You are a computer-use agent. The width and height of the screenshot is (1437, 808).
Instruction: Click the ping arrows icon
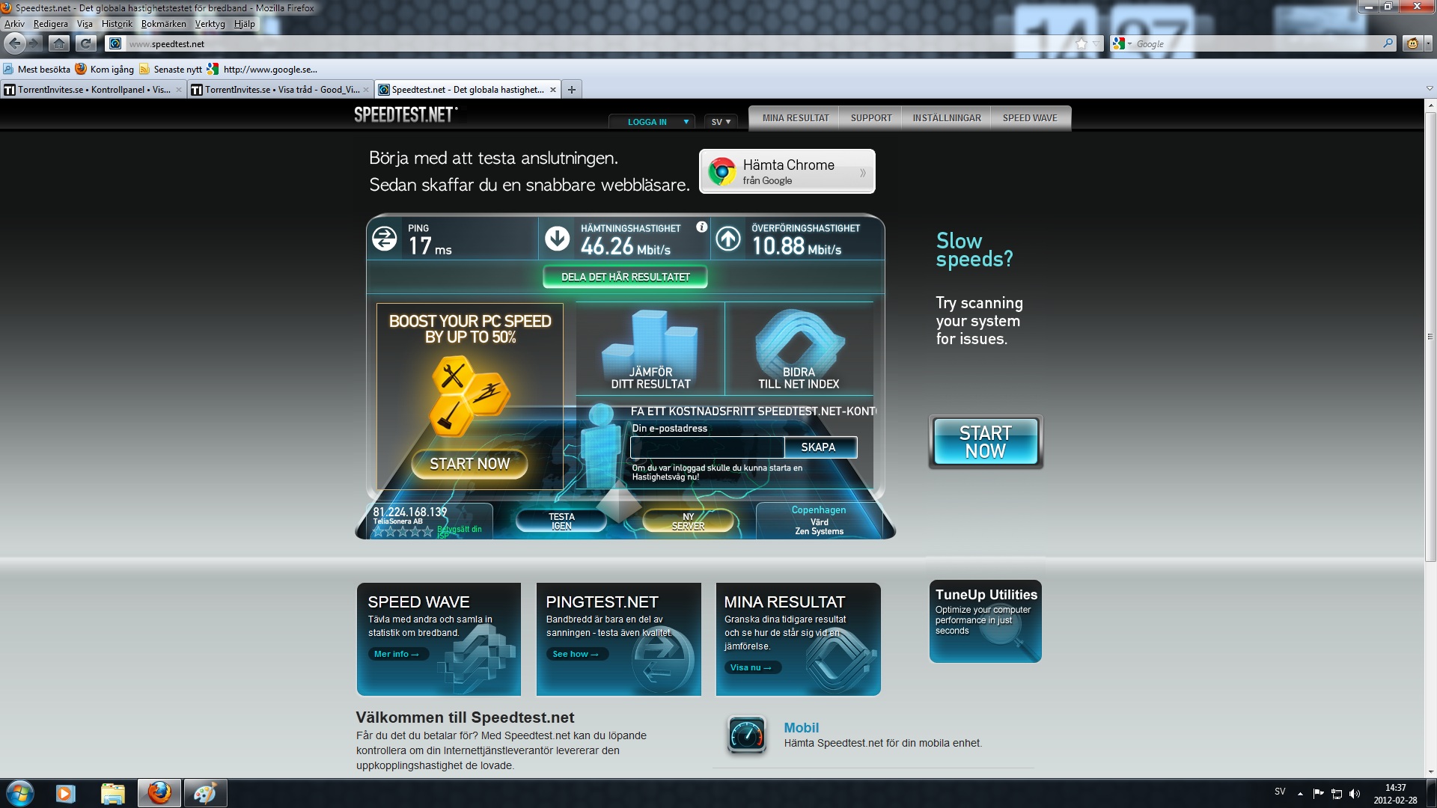[385, 239]
